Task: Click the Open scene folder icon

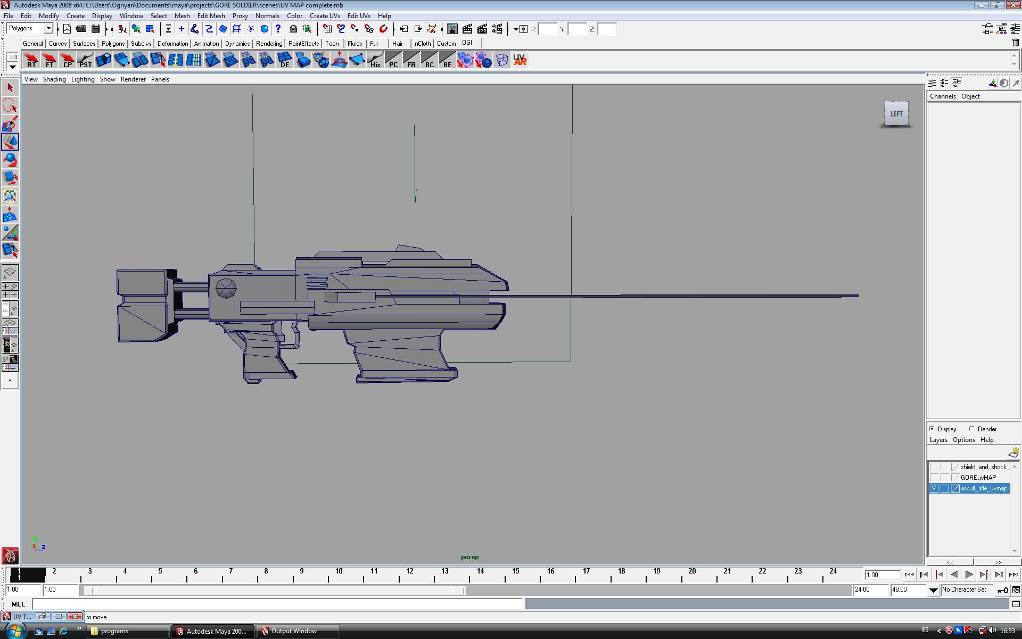Action: tap(81, 29)
